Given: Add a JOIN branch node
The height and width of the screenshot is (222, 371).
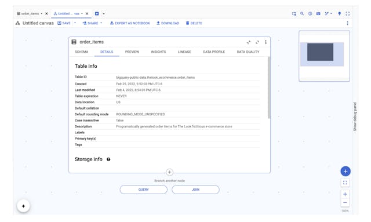Looking at the screenshot, I should pyautogui.click(x=196, y=190).
